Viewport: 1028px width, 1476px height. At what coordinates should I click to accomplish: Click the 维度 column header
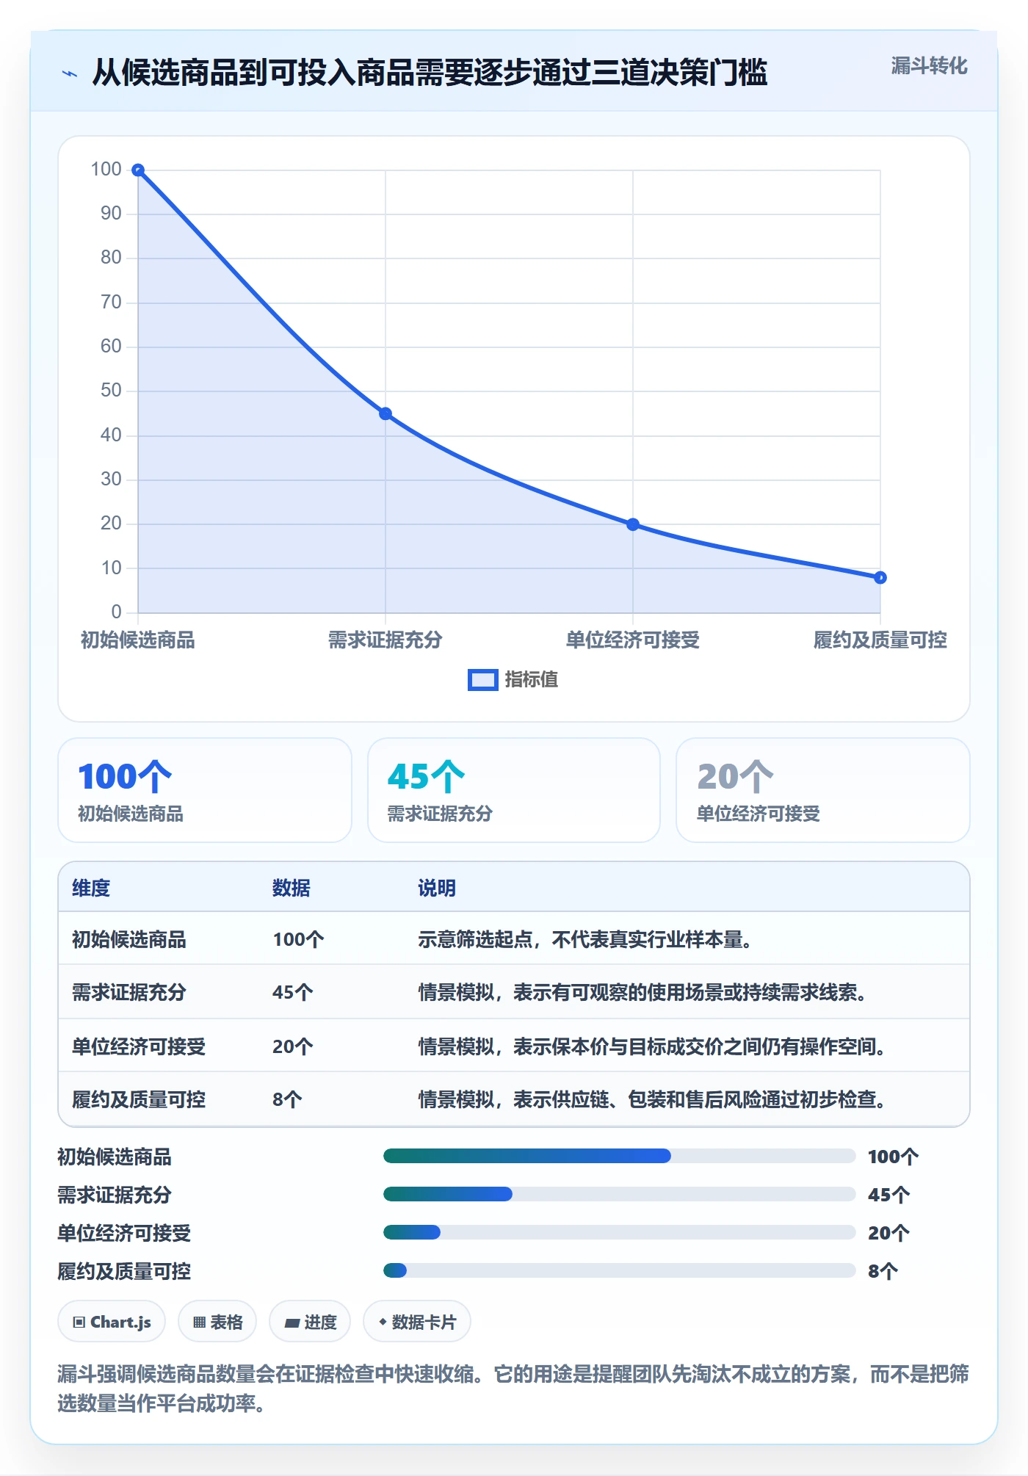tap(91, 888)
